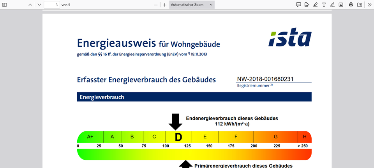Open the Automatischer Zoom dropdown
The image size is (374, 168).
[x=192, y=5]
